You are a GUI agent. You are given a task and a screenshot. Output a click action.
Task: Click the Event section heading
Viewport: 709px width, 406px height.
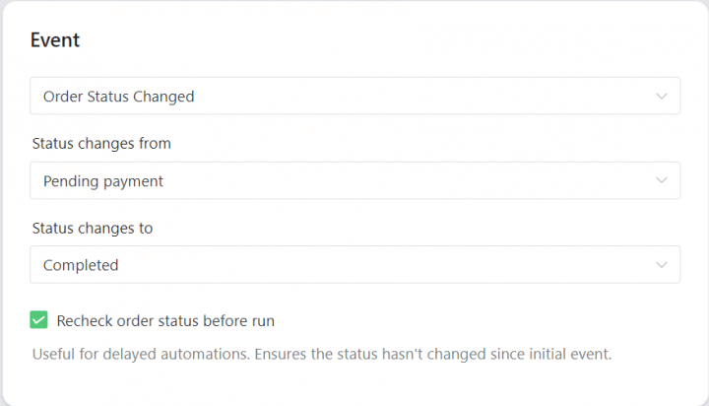coord(55,40)
